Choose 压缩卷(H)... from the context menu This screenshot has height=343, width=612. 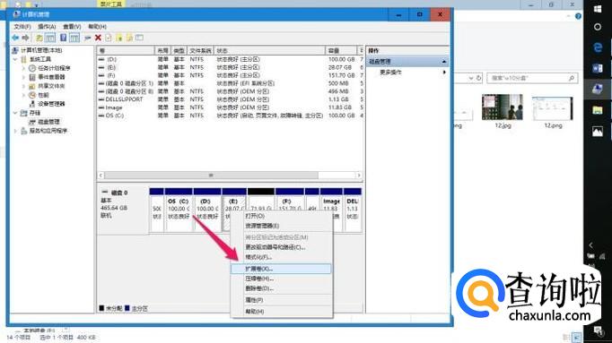281,279
